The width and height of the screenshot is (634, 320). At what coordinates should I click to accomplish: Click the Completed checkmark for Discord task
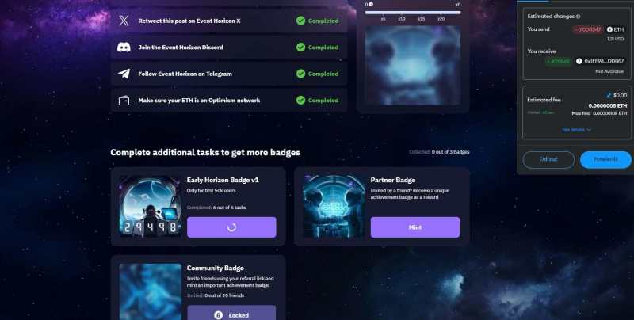pos(300,48)
